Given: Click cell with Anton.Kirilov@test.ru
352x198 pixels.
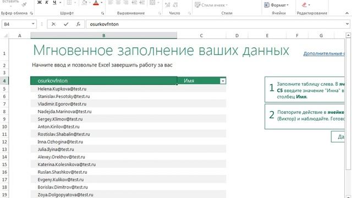Looking at the screenshot, I should tap(104, 127).
